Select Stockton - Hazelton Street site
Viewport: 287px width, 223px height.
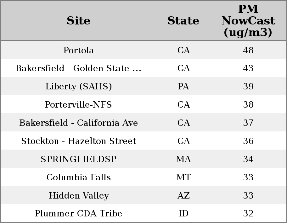coord(78,141)
